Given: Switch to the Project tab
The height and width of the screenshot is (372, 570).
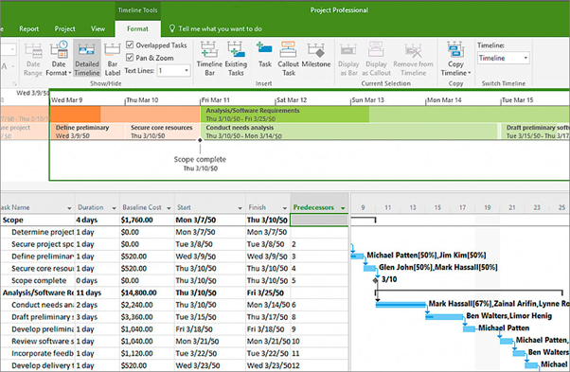Looking at the screenshot, I should click(64, 28).
